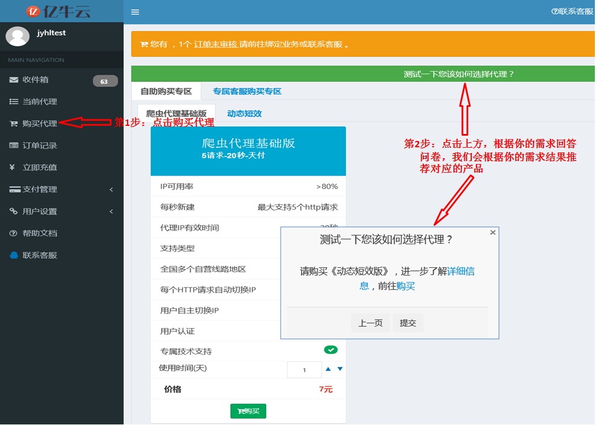
Task: Switch to 自助购买专区 tab
Action: click(166, 91)
